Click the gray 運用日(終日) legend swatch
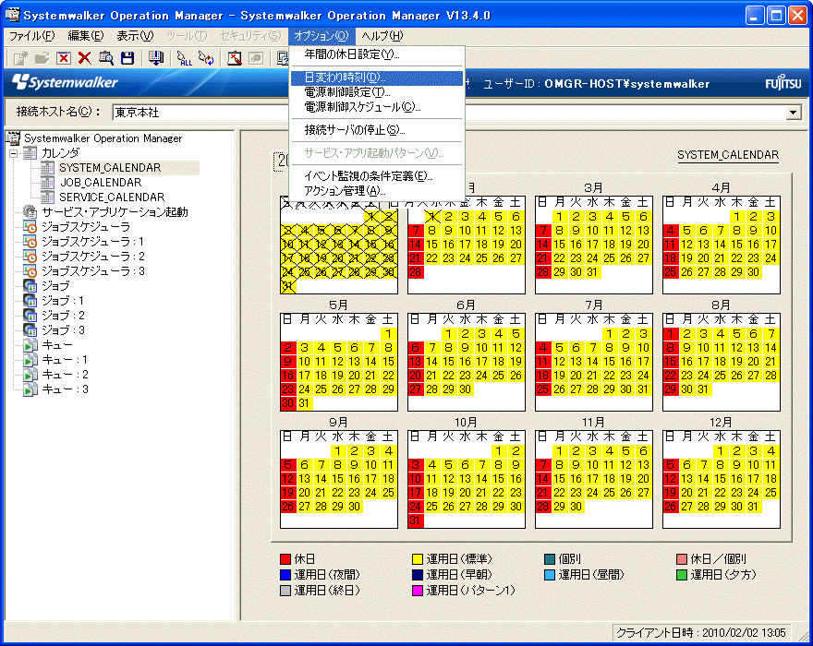This screenshot has width=813, height=646. [285, 590]
